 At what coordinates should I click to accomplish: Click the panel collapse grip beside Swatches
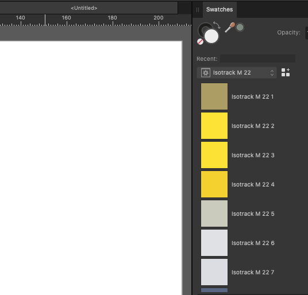(x=198, y=10)
